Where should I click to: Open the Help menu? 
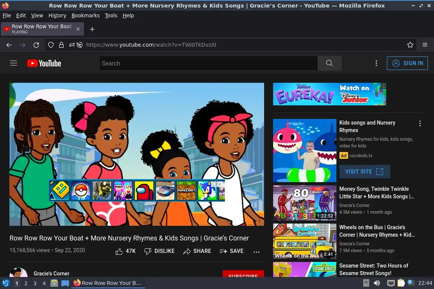[128, 15]
